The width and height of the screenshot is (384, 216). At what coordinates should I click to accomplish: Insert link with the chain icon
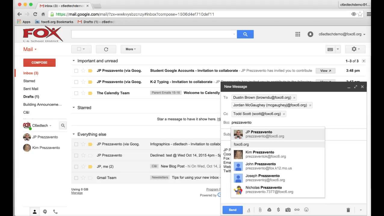tap(297, 210)
